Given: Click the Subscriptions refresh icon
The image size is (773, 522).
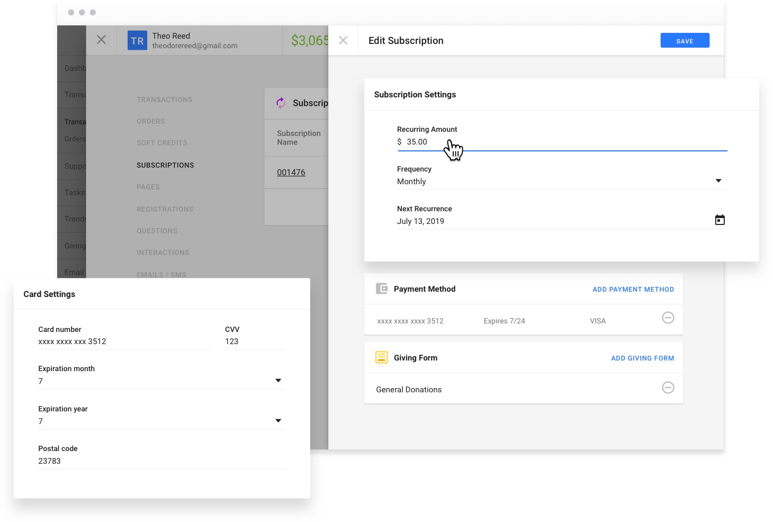Looking at the screenshot, I should click(281, 103).
